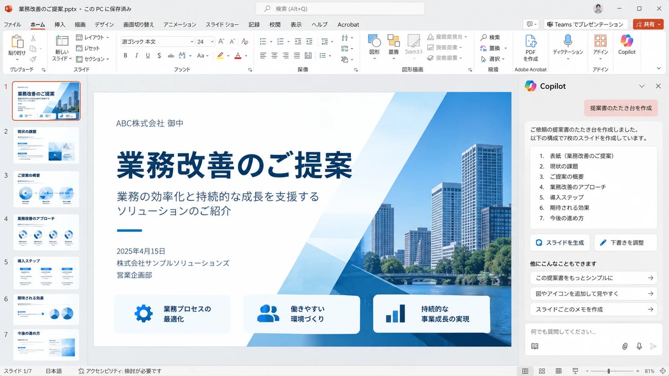669x376 pixels.
Task: Switch to Slide Sorter view
Action: (542, 371)
